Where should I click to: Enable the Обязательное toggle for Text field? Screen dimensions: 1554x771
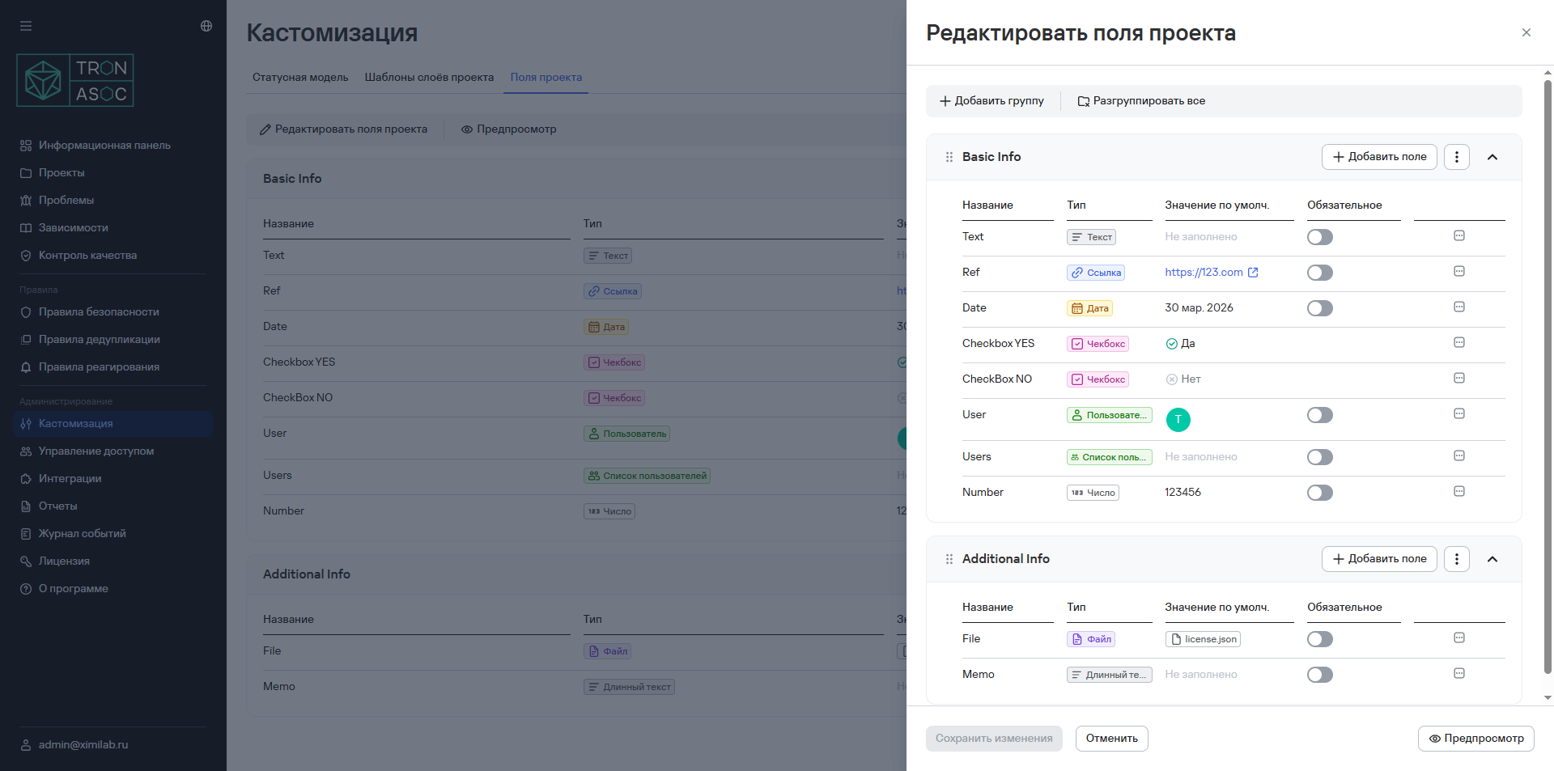pyautogui.click(x=1319, y=236)
